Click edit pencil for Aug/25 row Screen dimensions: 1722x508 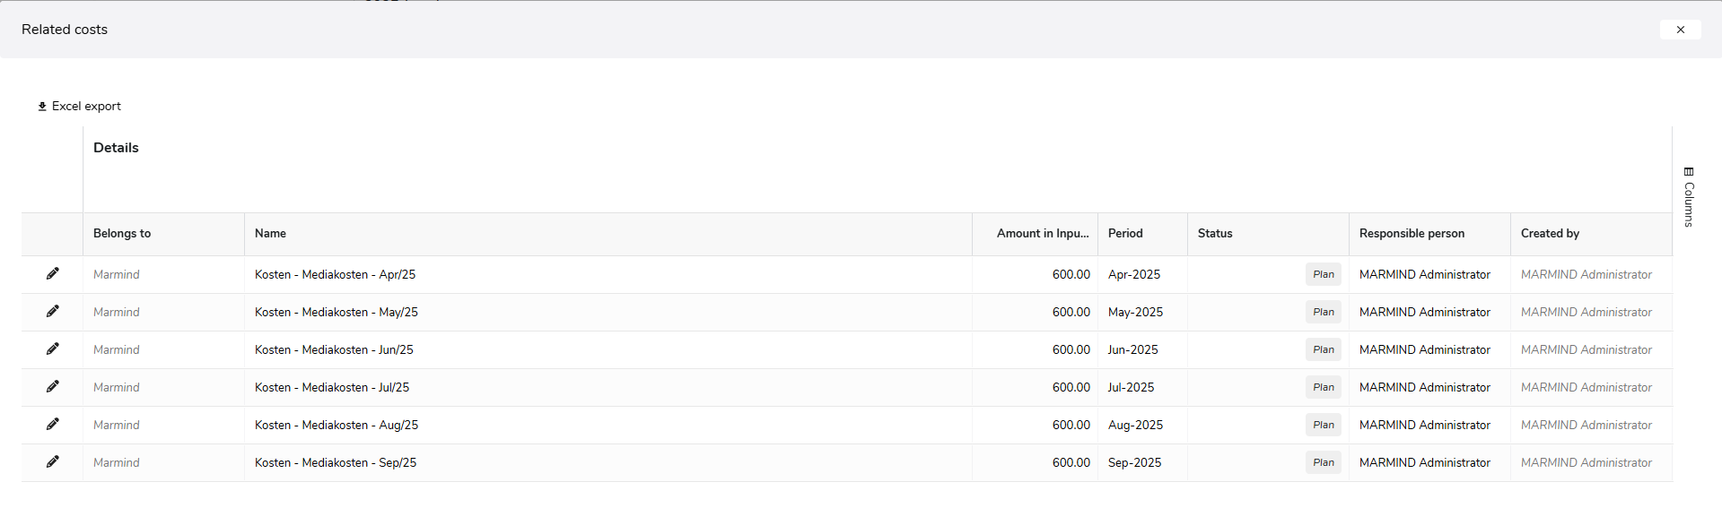[53, 425]
